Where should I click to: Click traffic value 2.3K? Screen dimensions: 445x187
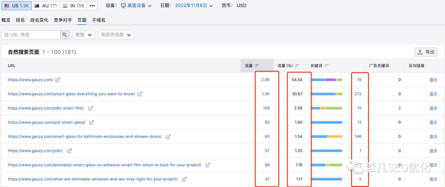click(265, 80)
